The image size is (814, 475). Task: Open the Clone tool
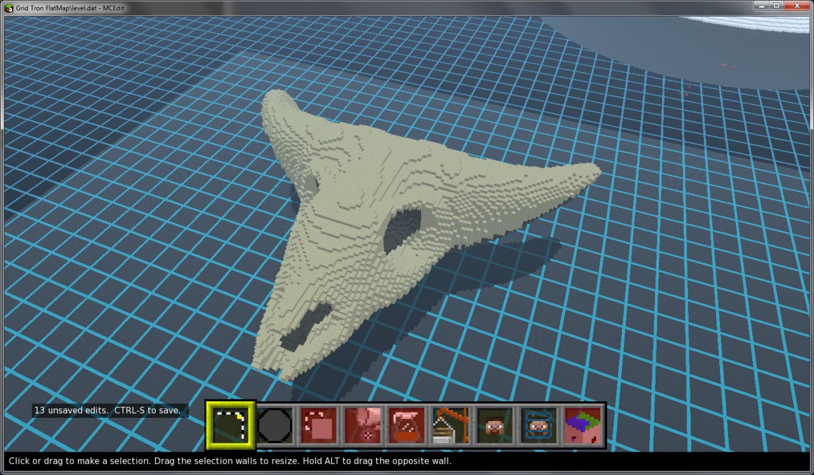point(319,425)
